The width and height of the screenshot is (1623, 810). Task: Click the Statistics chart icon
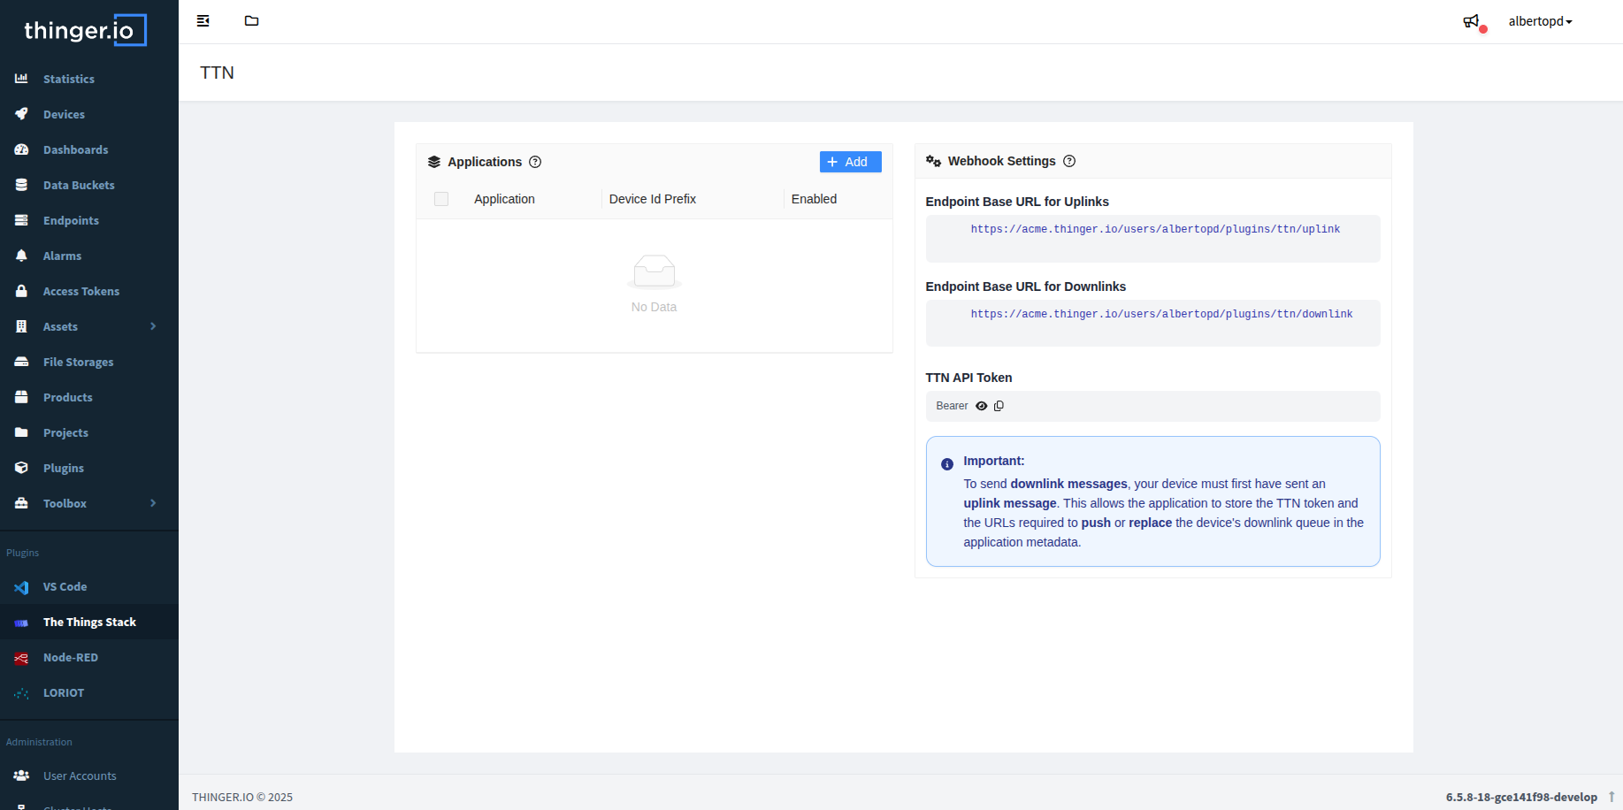pyautogui.click(x=21, y=79)
